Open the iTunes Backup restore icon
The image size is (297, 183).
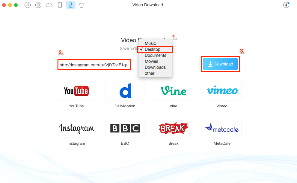pyautogui.click(x=38, y=5)
